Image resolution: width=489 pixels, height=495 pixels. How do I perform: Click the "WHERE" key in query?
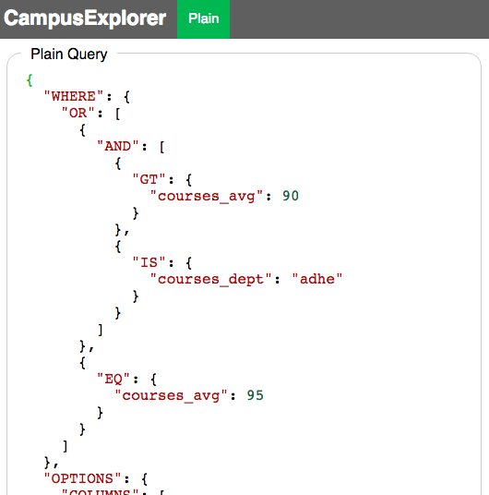(x=74, y=96)
